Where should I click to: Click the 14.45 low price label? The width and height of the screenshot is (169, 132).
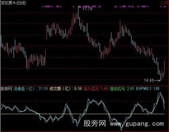[x=149, y=80]
